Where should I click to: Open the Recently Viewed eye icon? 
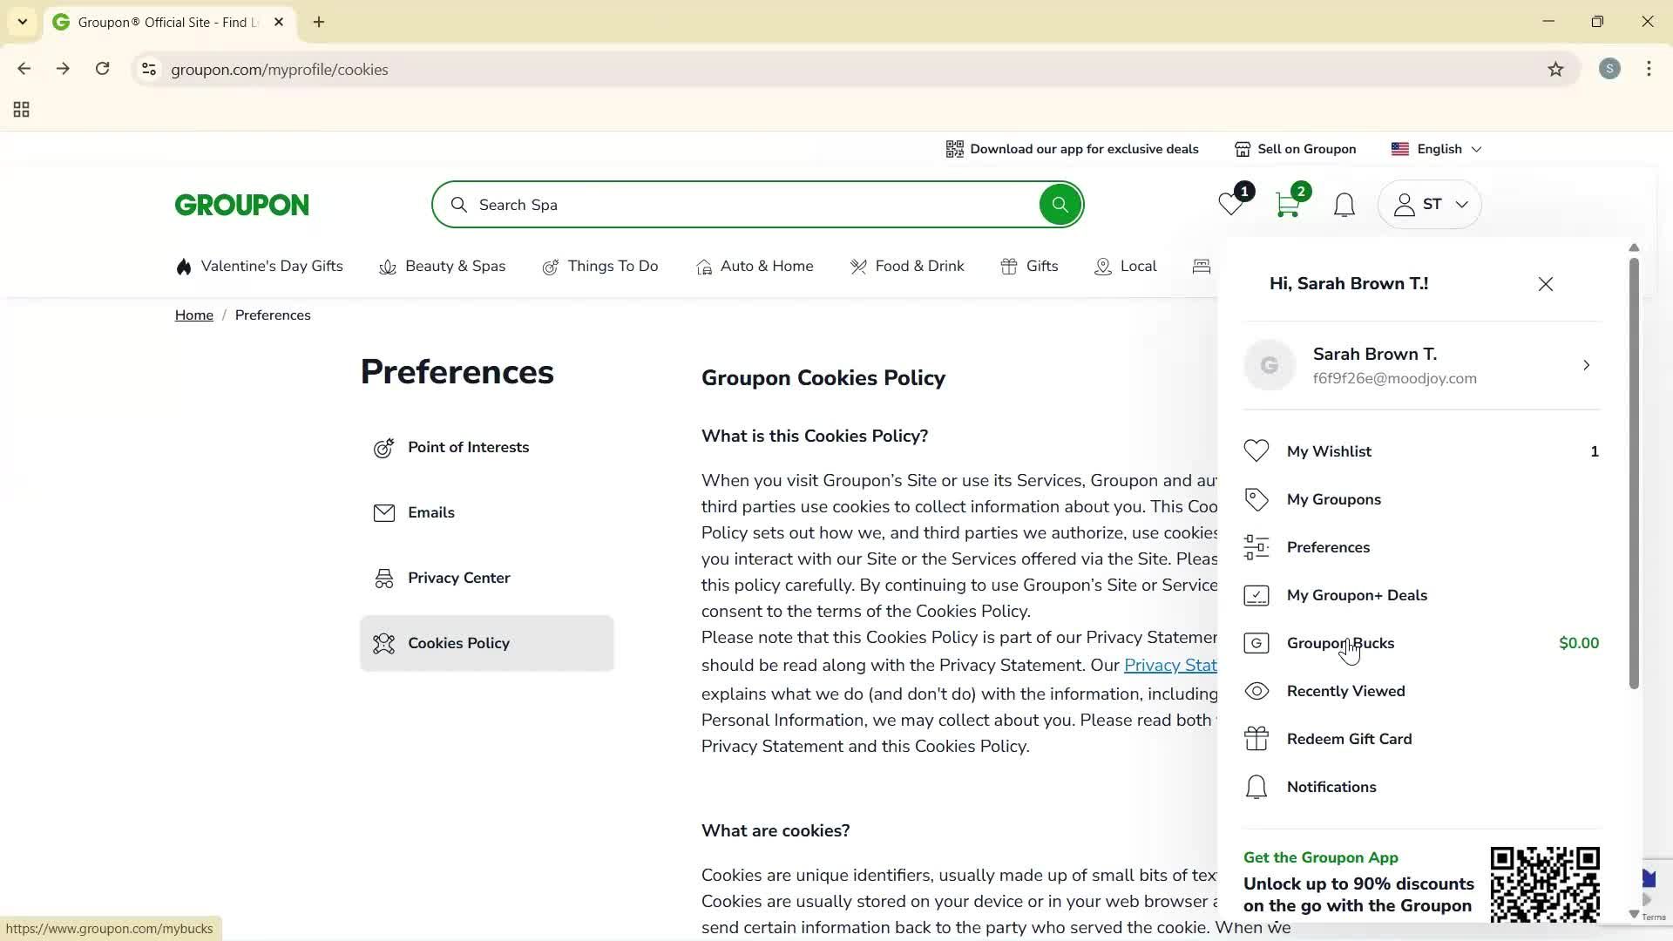1256,690
